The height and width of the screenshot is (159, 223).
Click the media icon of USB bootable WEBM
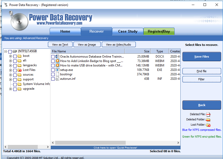tap(57, 65)
